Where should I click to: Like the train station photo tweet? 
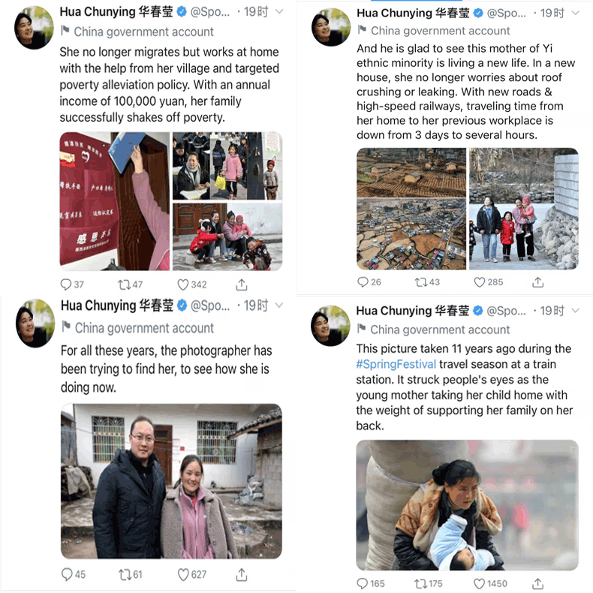[x=479, y=583]
